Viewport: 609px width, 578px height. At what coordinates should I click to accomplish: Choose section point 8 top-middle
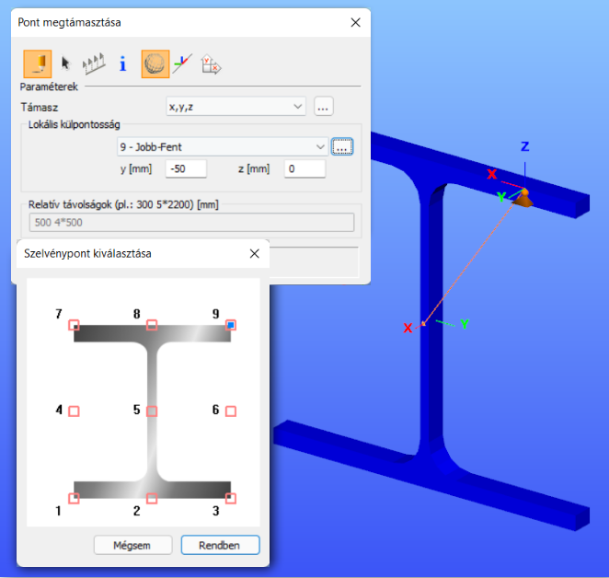click(x=152, y=325)
